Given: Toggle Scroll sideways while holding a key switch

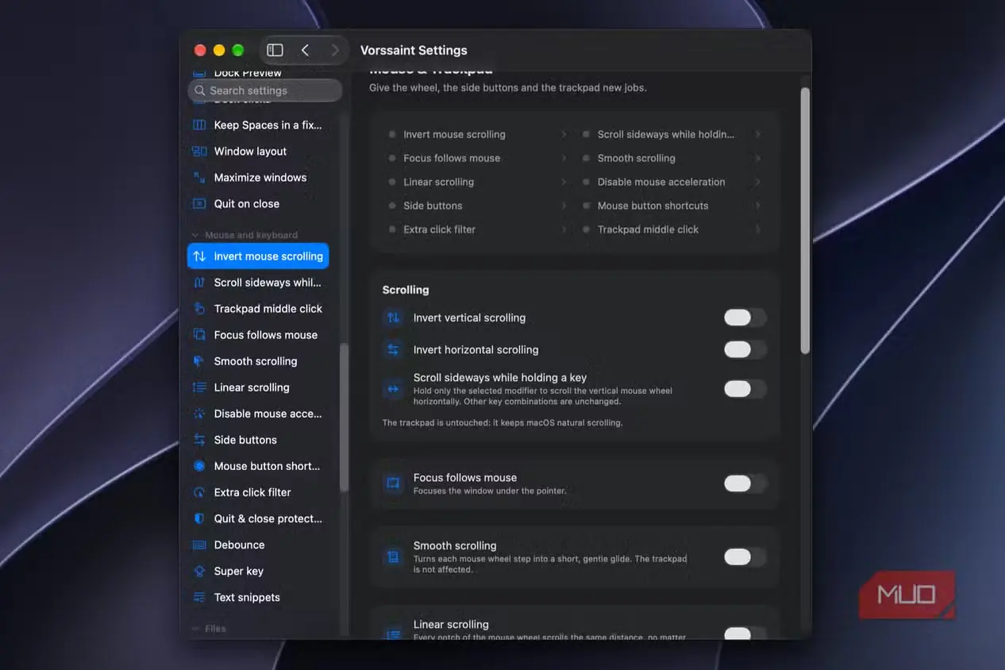Looking at the screenshot, I should click(745, 389).
